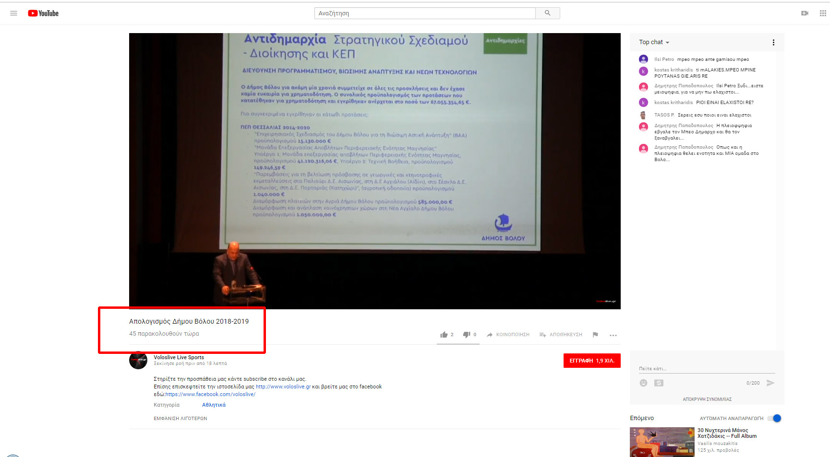This screenshot has height=457, width=830.
Task: Click ΚΟΙΝΟΠΟΙΗΣΗ share button
Action: [508, 335]
